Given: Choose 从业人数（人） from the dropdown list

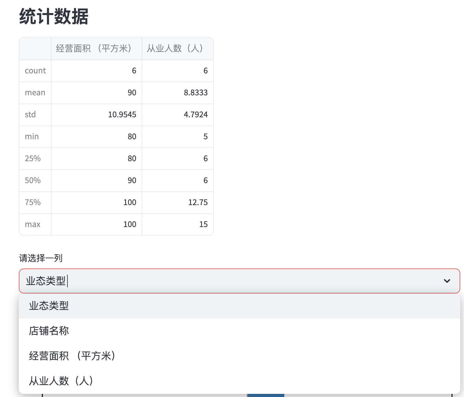Looking at the screenshot, I should 240,381.
